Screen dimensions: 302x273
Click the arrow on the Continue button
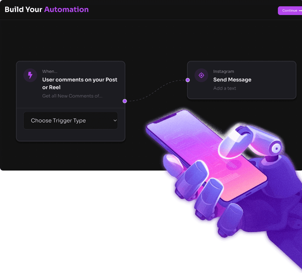click(x=300, y=11)
